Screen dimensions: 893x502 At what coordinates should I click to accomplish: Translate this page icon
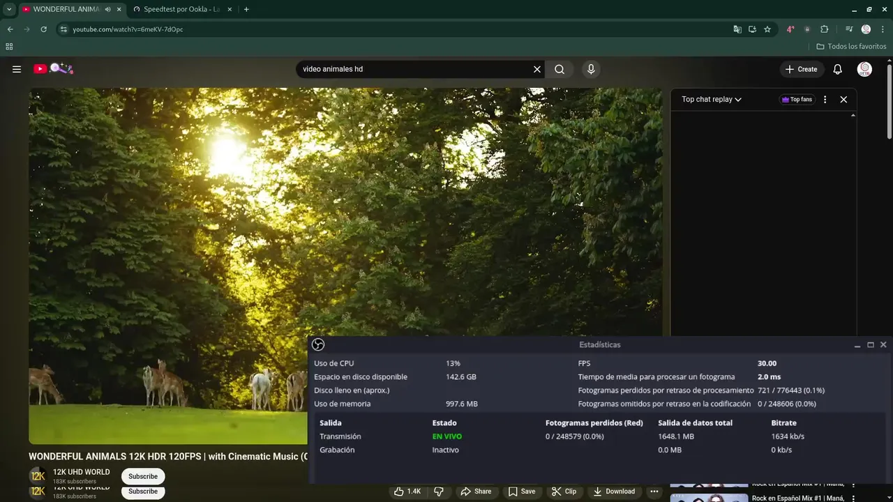(737, 29)
